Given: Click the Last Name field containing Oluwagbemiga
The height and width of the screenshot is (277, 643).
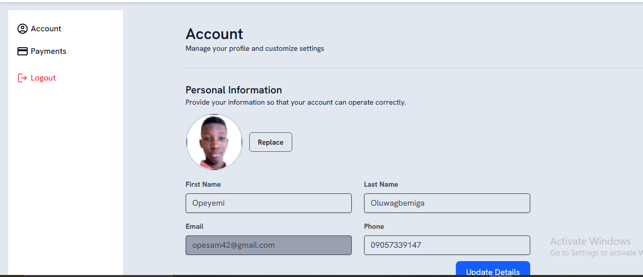Looking at the screenshot, I should click(447, 203).
